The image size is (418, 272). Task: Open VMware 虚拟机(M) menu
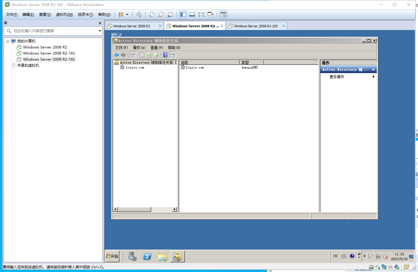[64, 15]
